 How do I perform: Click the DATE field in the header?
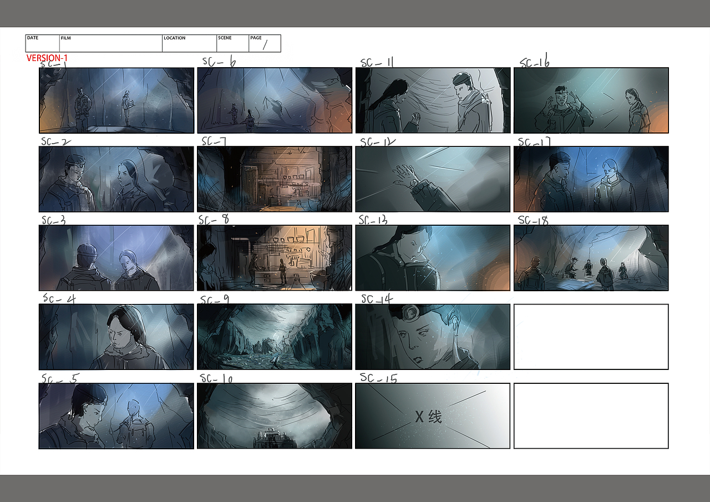click(42, 43)
